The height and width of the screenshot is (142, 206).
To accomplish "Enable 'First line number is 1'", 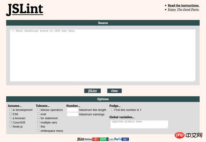I will 112,109.
